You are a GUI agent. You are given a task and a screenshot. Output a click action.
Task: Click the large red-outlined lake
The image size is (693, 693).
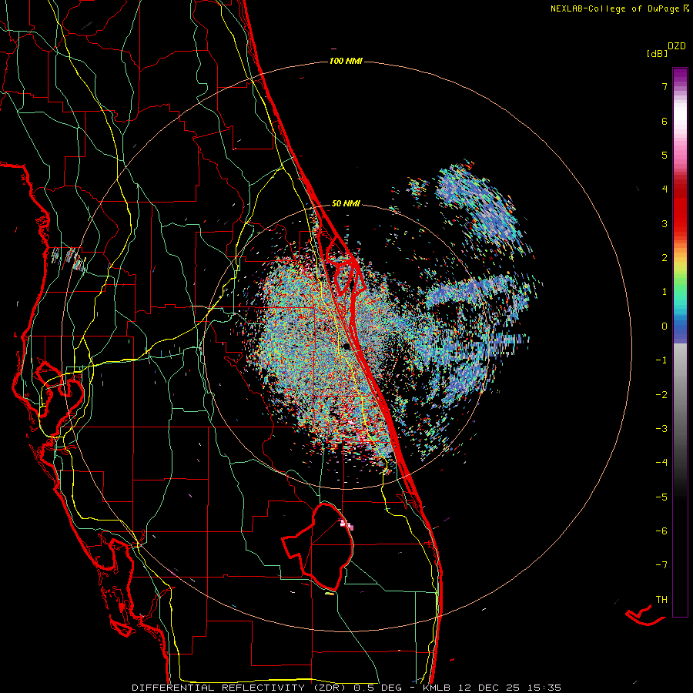click(x=318, y=547)
